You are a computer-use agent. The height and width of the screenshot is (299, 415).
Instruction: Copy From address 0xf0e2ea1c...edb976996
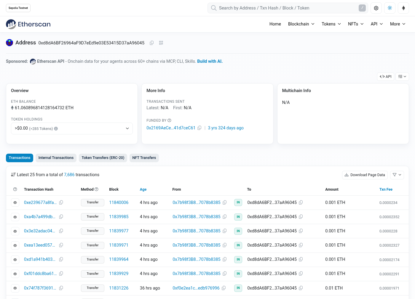tap(224, 288)
